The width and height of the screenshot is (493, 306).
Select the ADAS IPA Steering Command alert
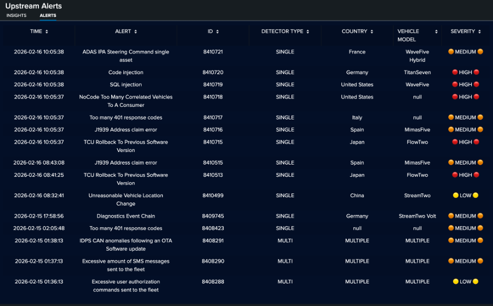click(x=126, y=56)
